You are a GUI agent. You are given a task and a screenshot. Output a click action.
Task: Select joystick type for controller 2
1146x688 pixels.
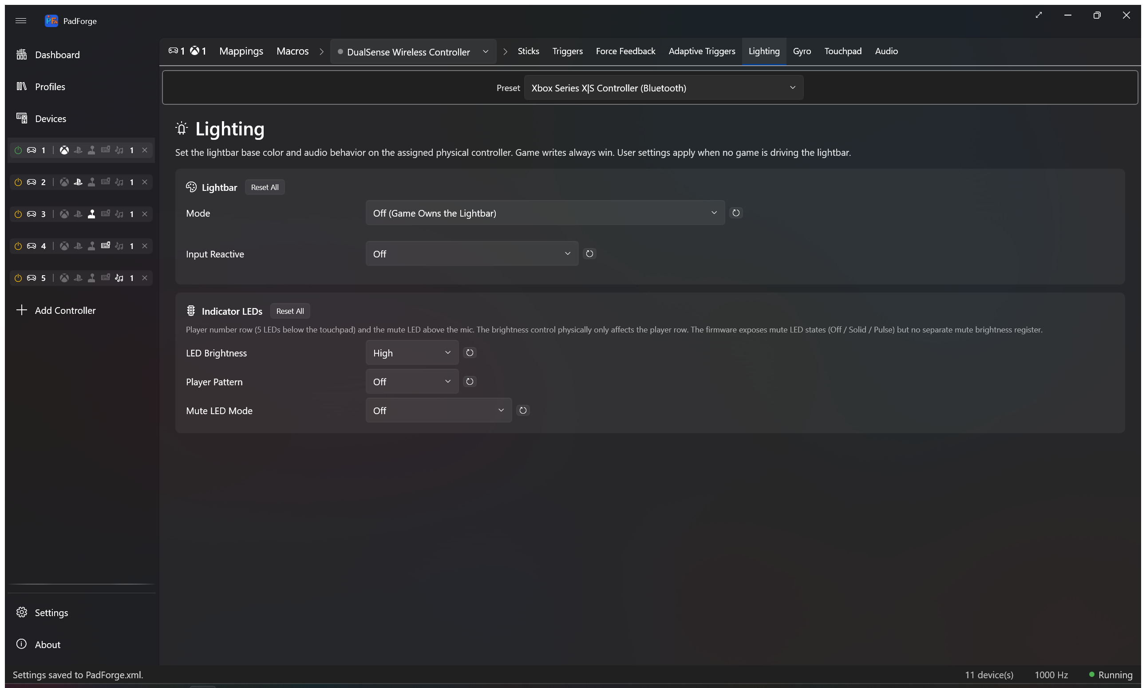point(92,182)
